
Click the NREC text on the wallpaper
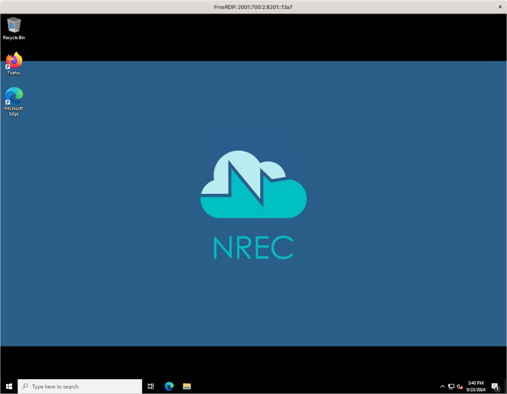click(254, 247)
